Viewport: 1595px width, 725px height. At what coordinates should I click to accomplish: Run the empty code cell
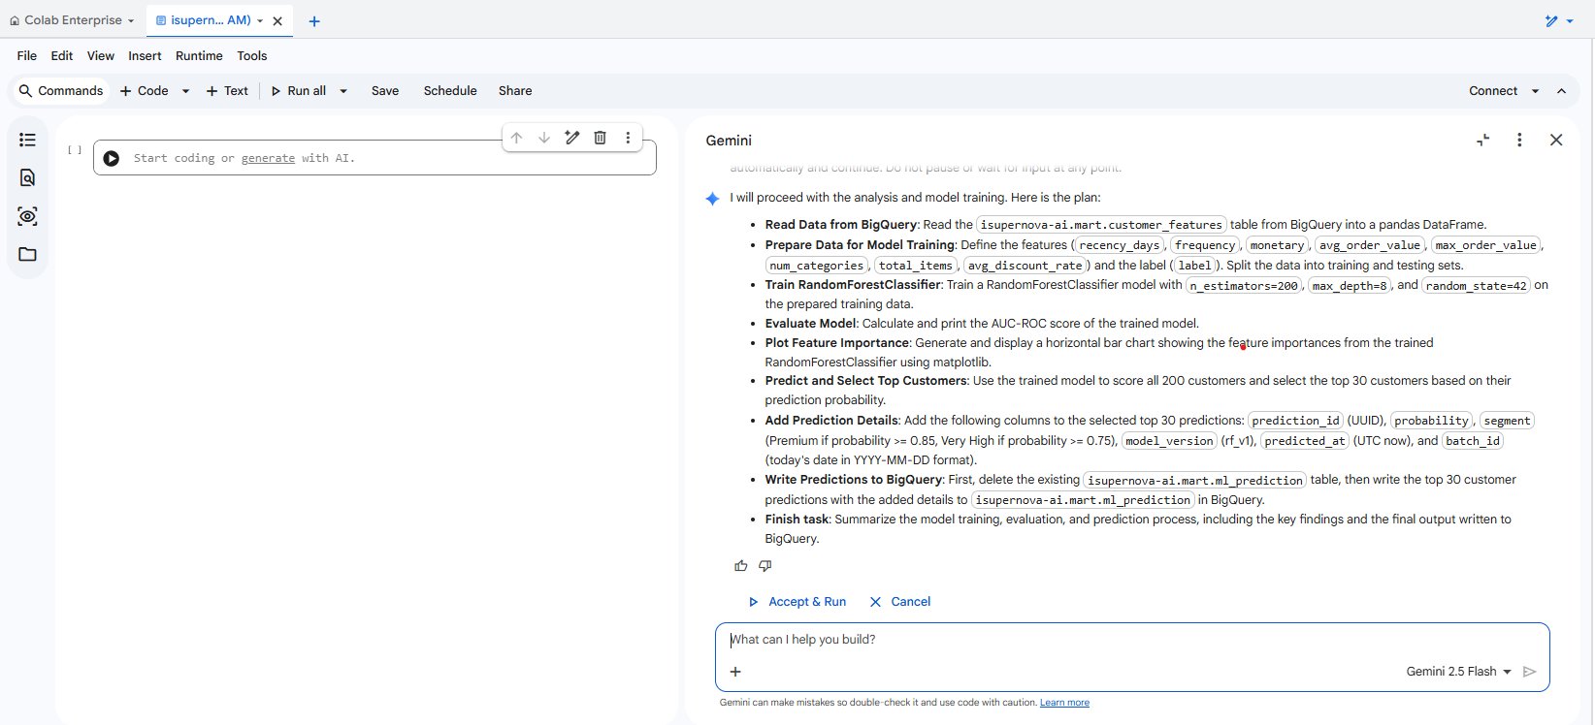click(x=112, y=158)
